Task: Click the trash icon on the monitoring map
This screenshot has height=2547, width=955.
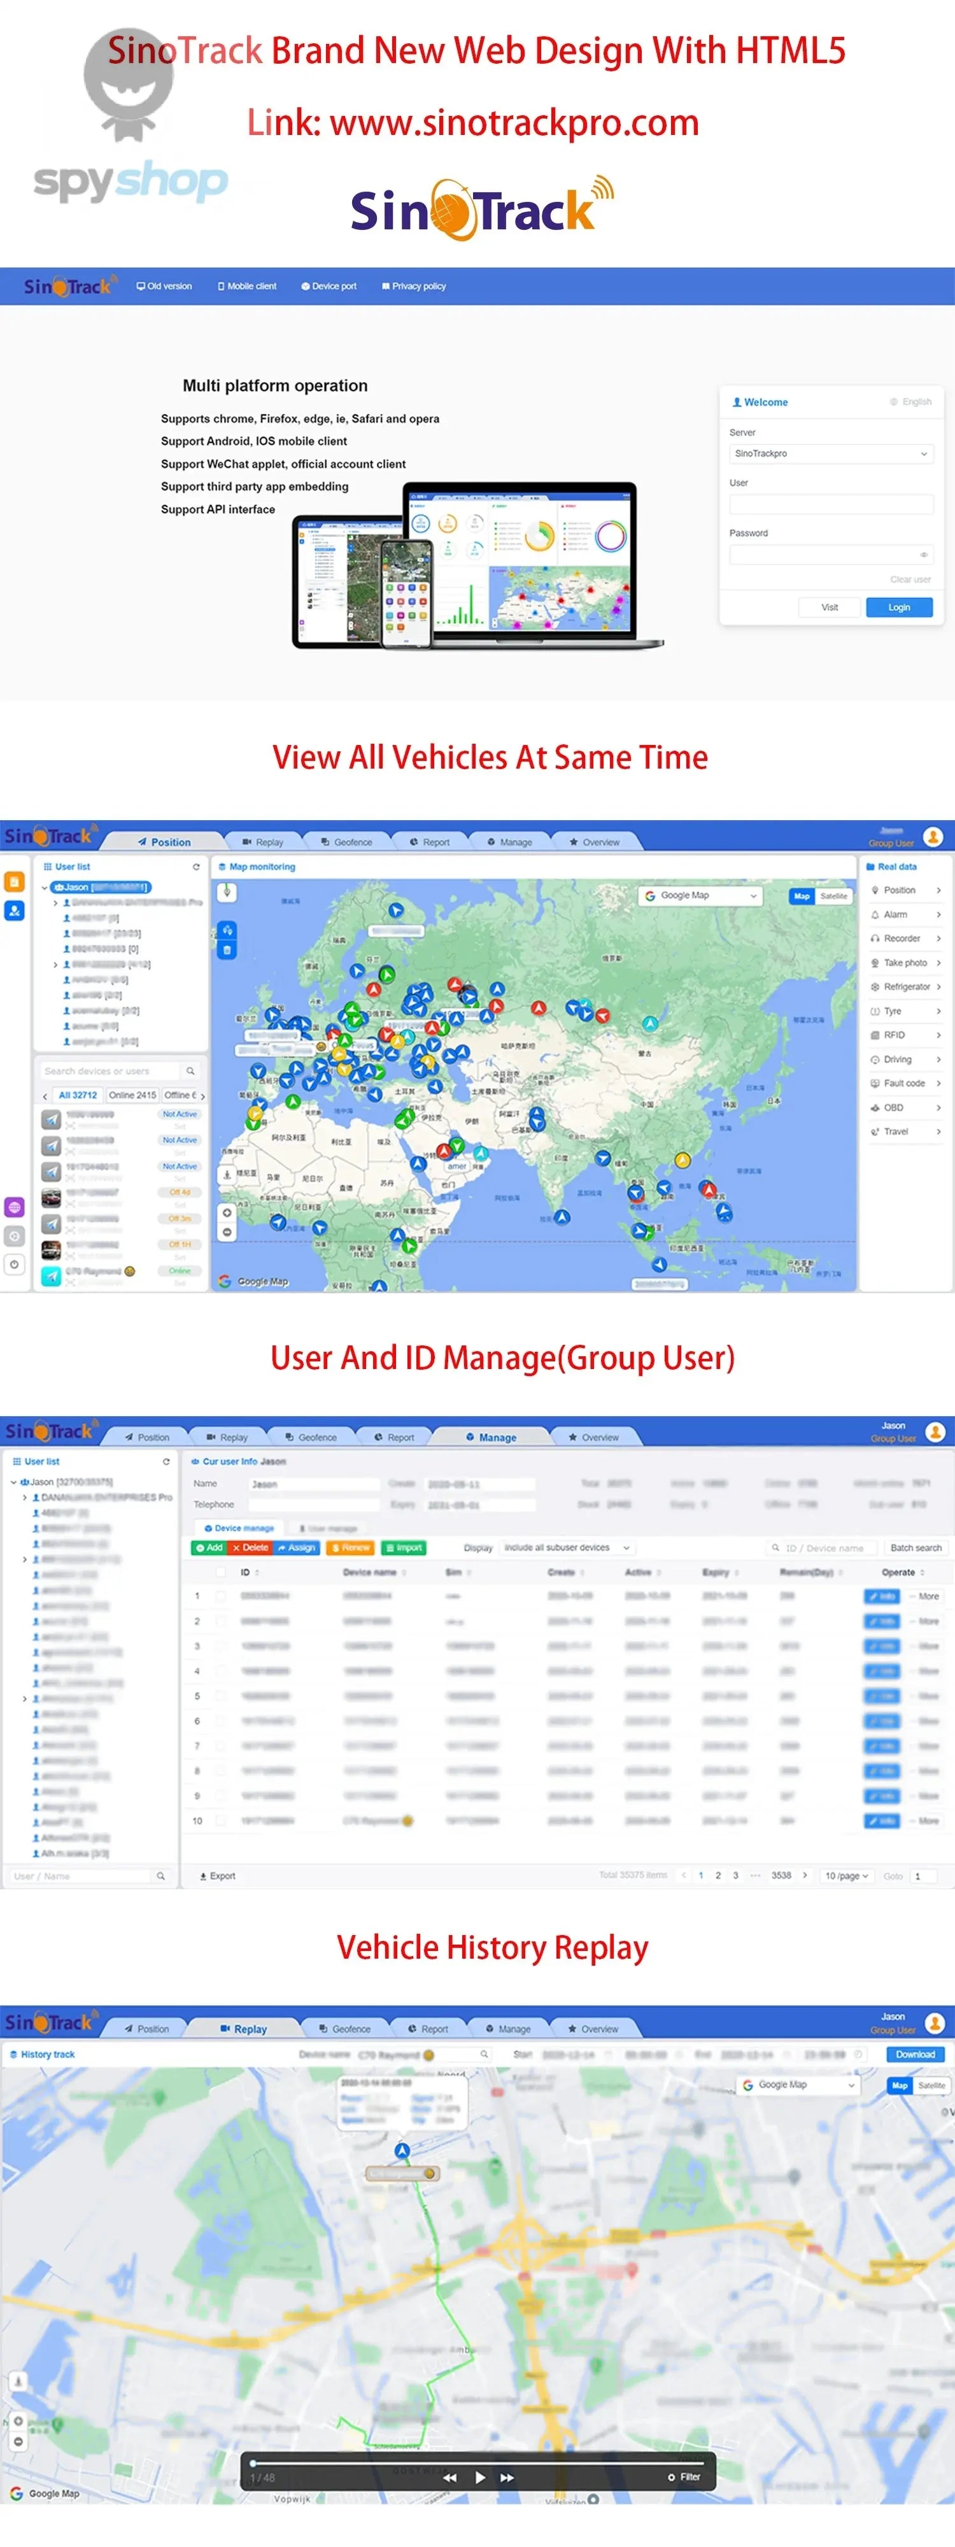Action: 227,950
